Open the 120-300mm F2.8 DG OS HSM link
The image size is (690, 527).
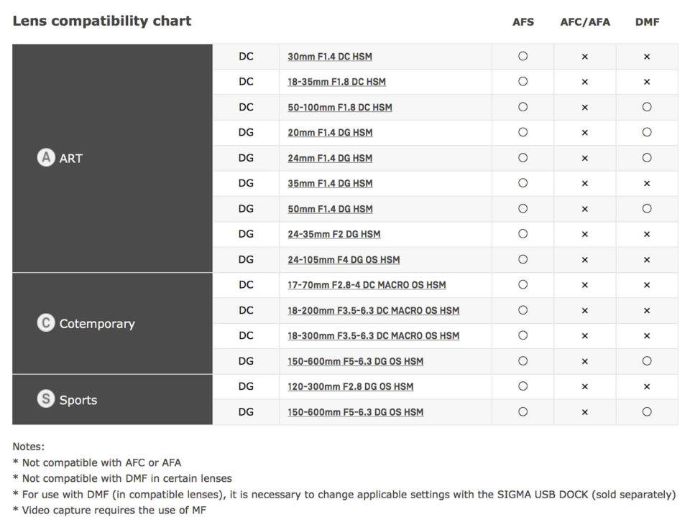[350, 387]
